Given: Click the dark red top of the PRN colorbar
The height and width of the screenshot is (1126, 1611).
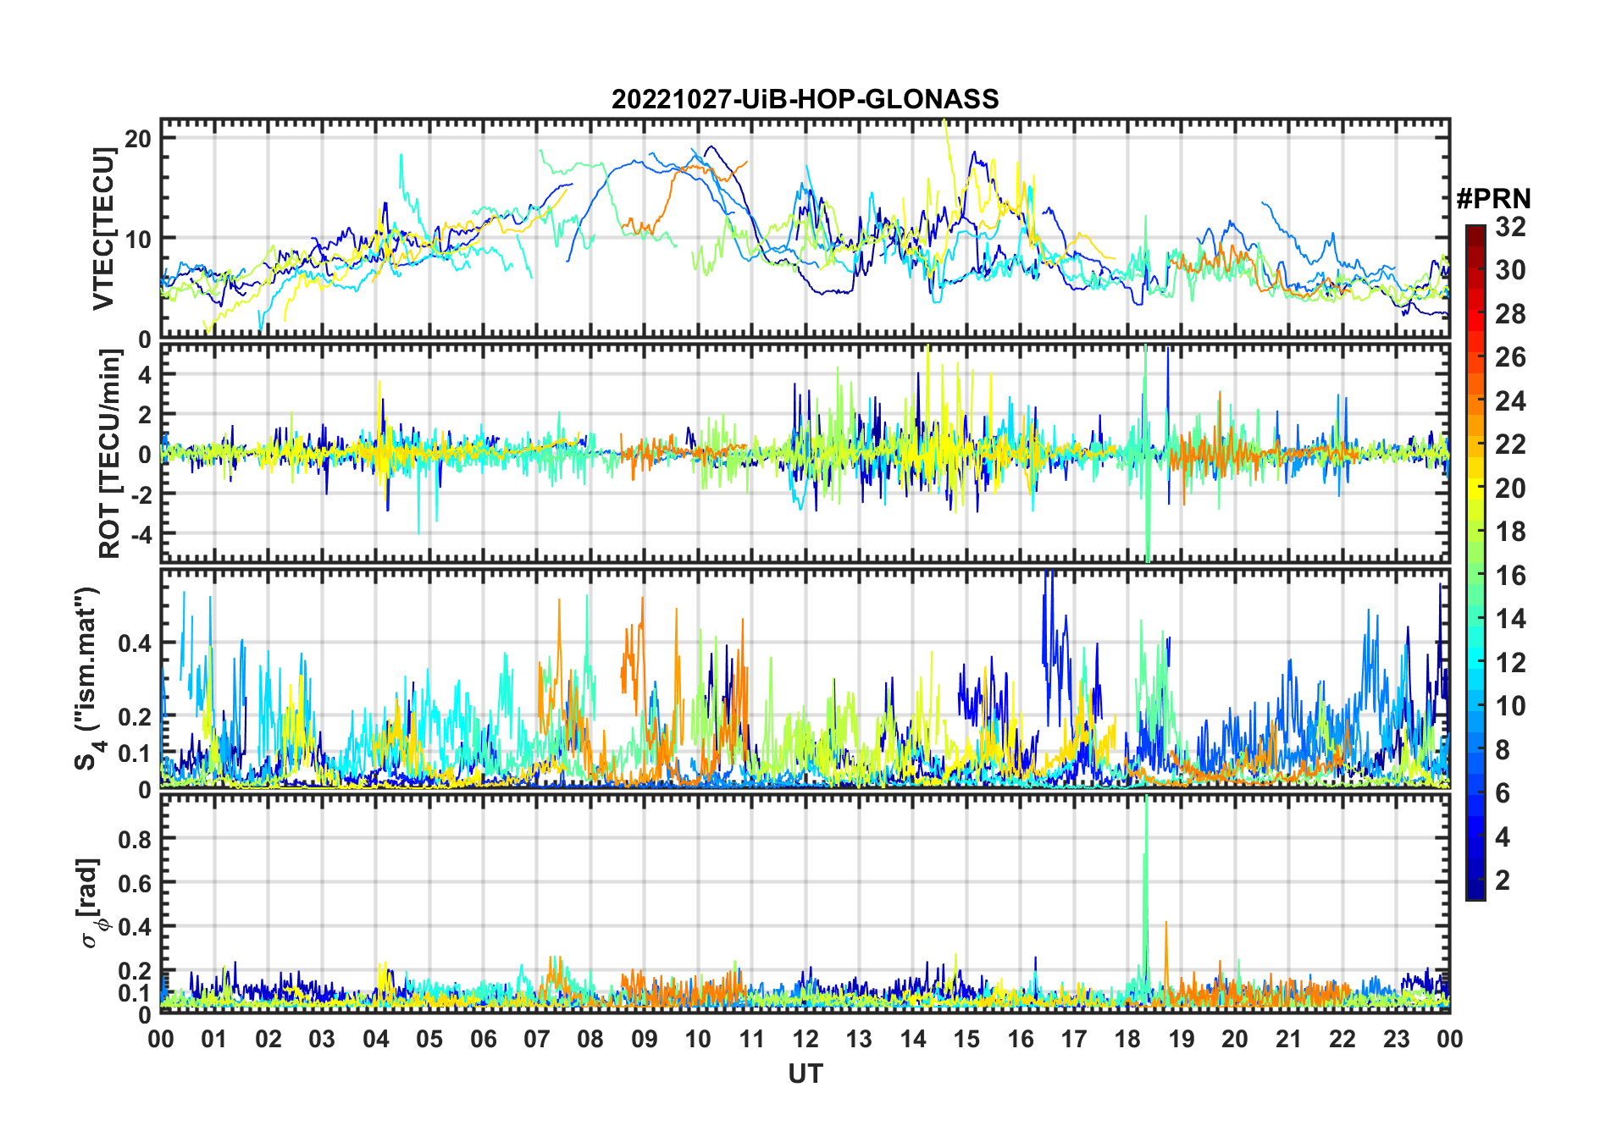Looking at the screenshot, I should point(1475,231).
